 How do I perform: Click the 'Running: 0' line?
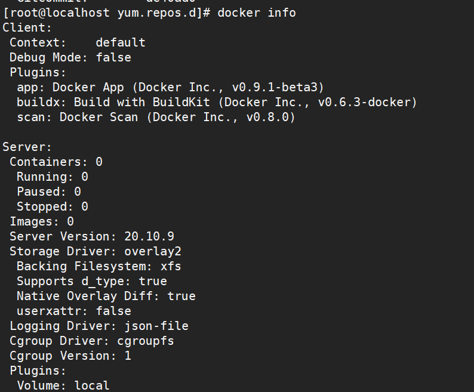(x=53, y=177)
